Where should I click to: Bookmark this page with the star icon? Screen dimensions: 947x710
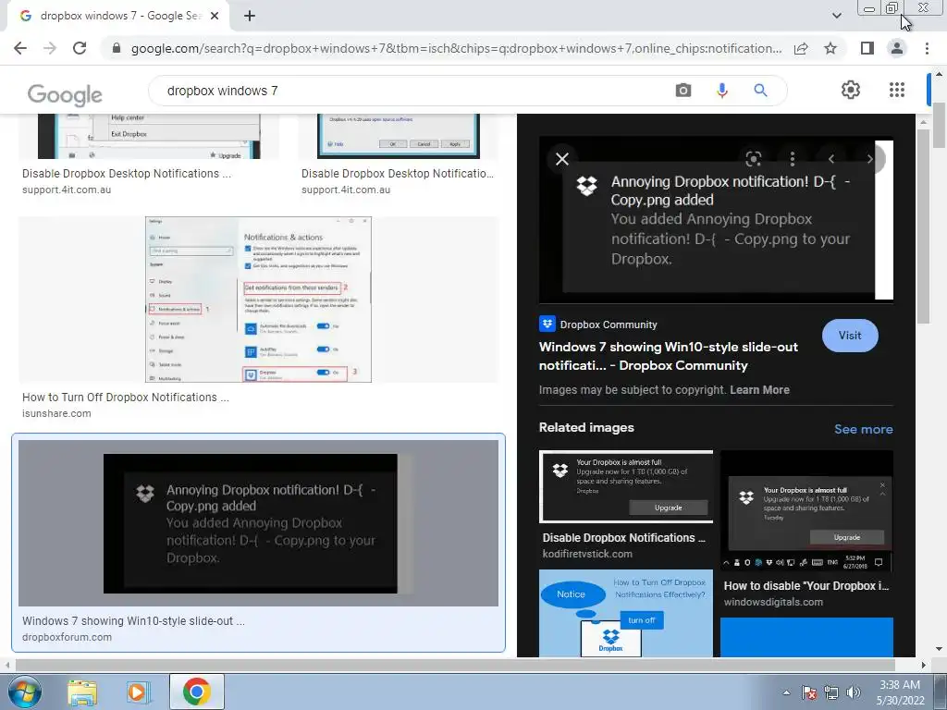[830, 48]
